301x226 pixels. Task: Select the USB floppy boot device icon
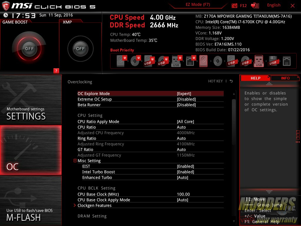[273, 61]
